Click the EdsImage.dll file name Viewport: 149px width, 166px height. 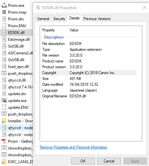click(x=19, y=39)
